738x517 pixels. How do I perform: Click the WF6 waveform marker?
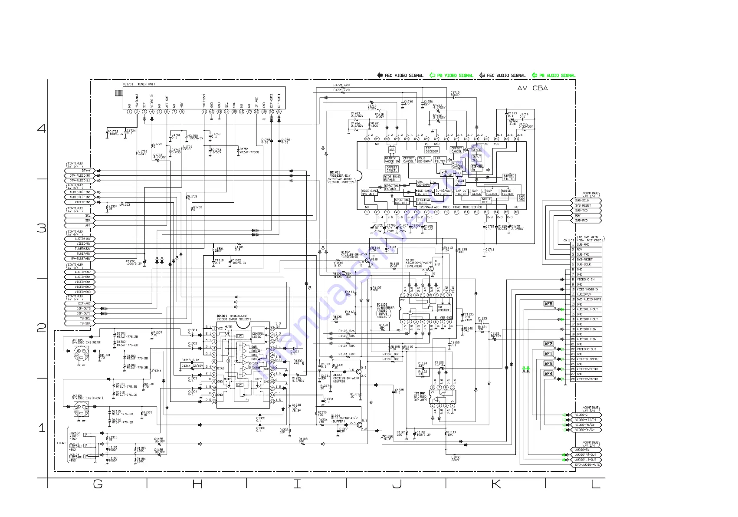pyautogui.click(x=548, y=304)
